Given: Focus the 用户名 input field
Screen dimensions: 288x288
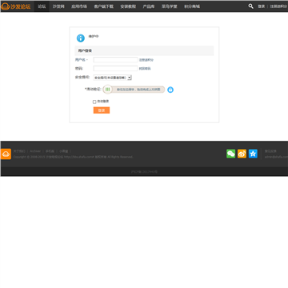Looking at the screenshot, I should [x=115, y=60].
